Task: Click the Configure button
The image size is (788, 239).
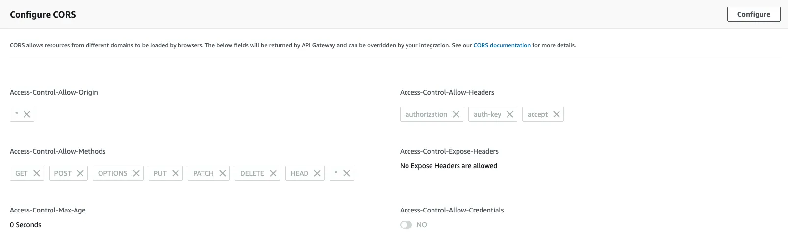Action: 753,14
